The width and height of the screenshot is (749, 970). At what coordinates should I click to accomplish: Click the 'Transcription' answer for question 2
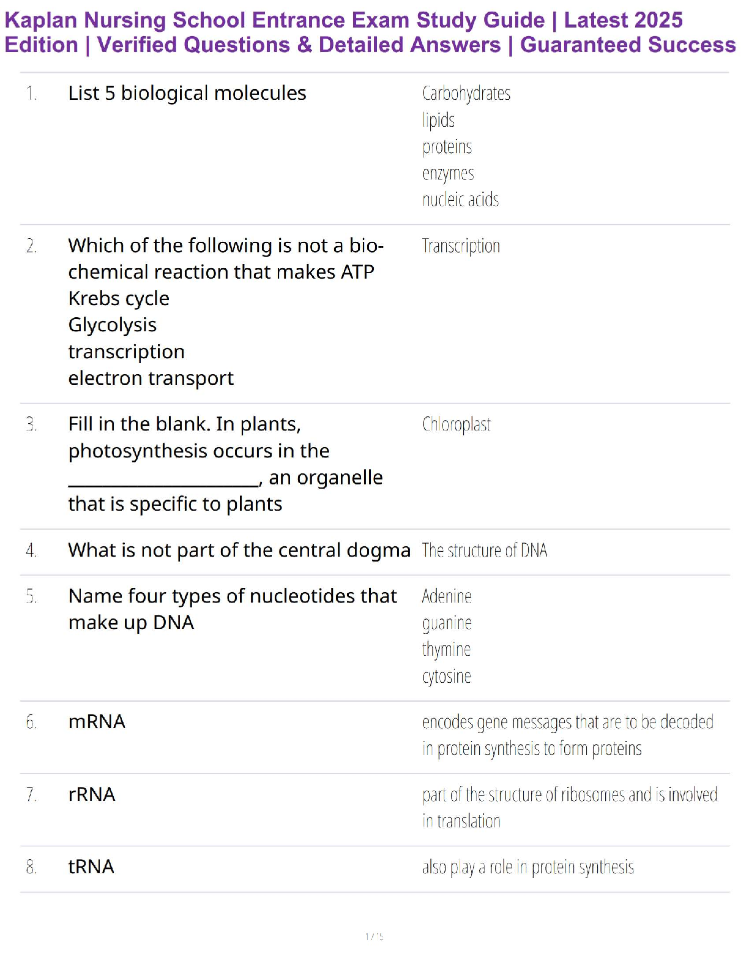pos(461,246)
